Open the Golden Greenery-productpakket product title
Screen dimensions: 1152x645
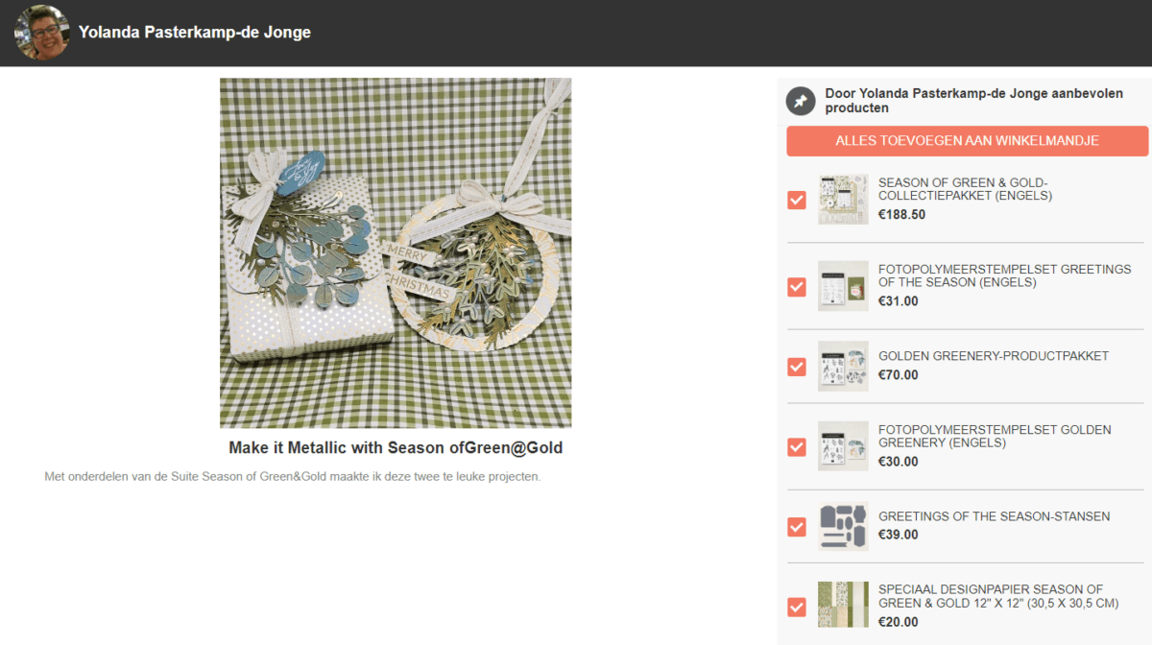994,356
